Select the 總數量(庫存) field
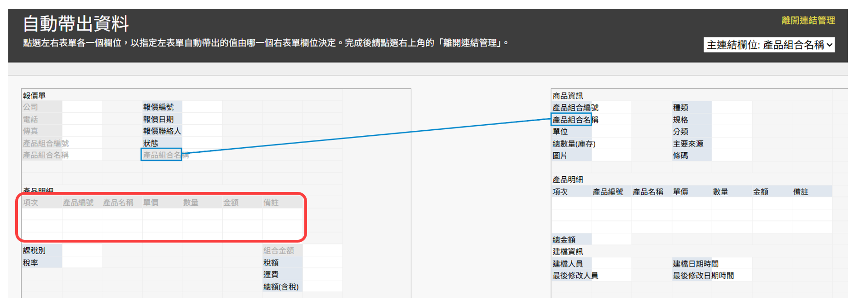 574,144
